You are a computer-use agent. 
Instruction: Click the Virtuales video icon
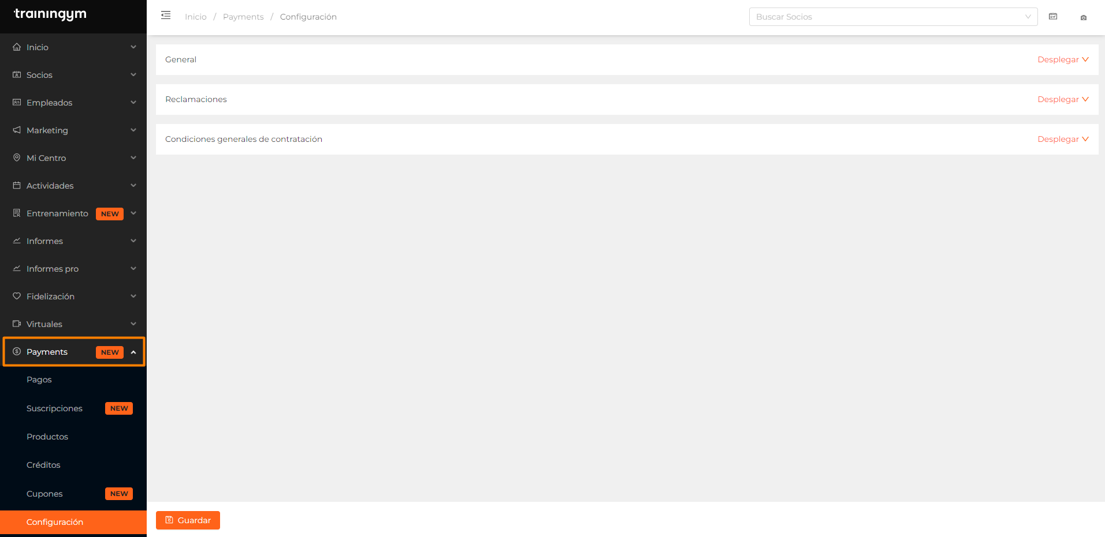coord(17,324)
